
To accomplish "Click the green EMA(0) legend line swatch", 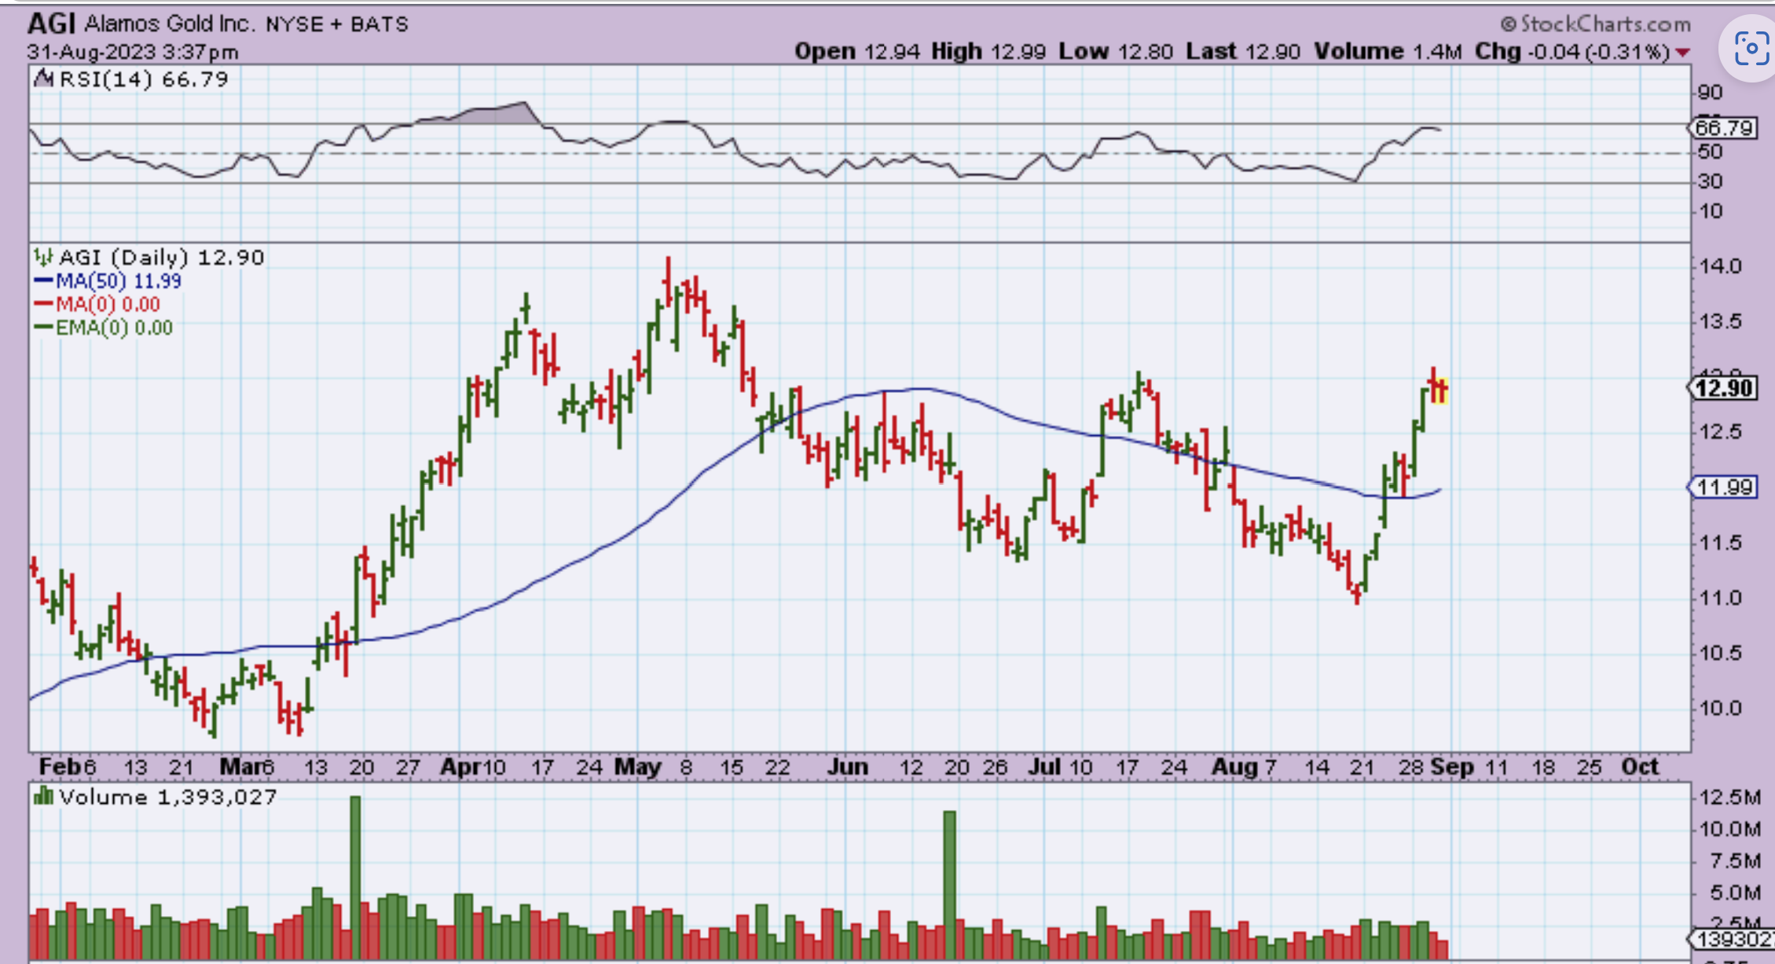I will click(43, 328).
